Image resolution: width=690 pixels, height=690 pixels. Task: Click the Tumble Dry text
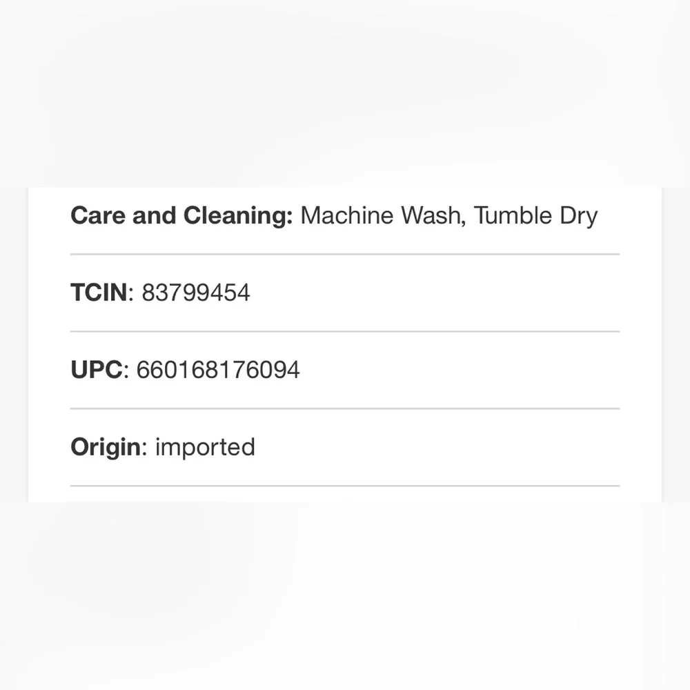click(535, 216)
